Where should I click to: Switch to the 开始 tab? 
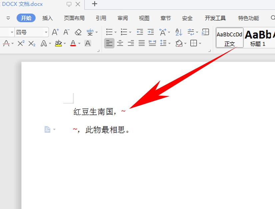coord(26,18)
